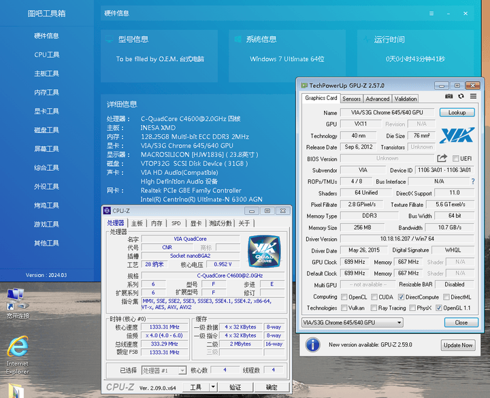Open the GPU selection dropdown in GPU-Z

[x=353, y=322]
